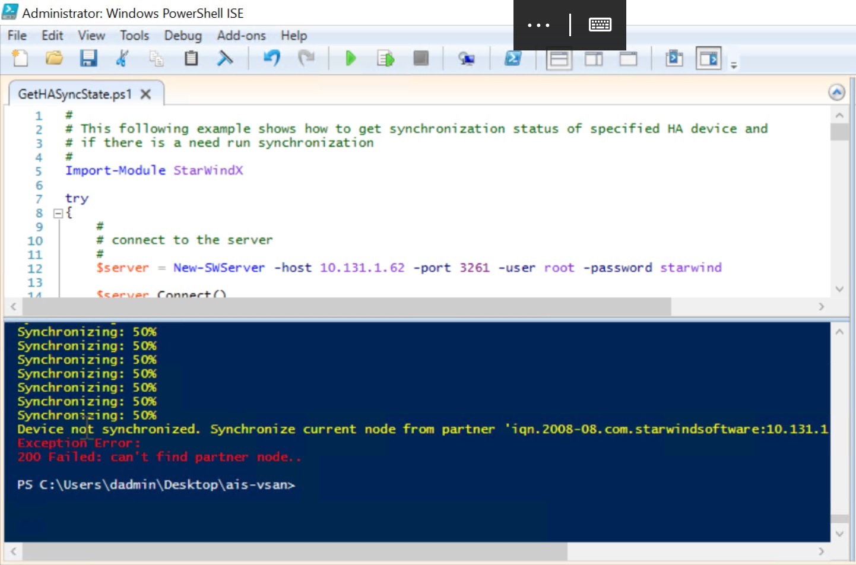Collapse the try block at line 8

point(58,213)
